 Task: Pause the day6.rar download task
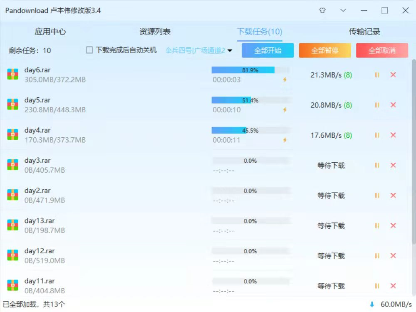click(x=377, y=75)
